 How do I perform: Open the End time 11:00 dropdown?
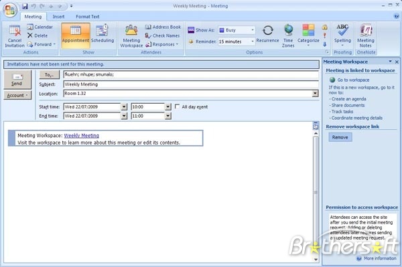point(168,116)
